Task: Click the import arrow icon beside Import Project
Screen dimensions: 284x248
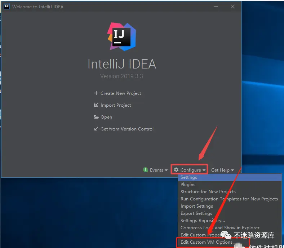Action: (96, 105)
